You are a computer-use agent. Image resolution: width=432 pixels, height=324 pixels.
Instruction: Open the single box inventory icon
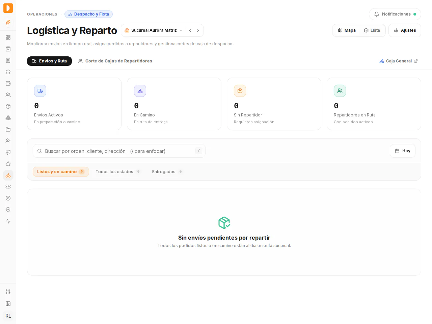click(8, 106)
